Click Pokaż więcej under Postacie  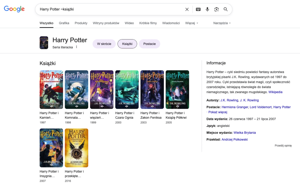click(x=218, y=112)
